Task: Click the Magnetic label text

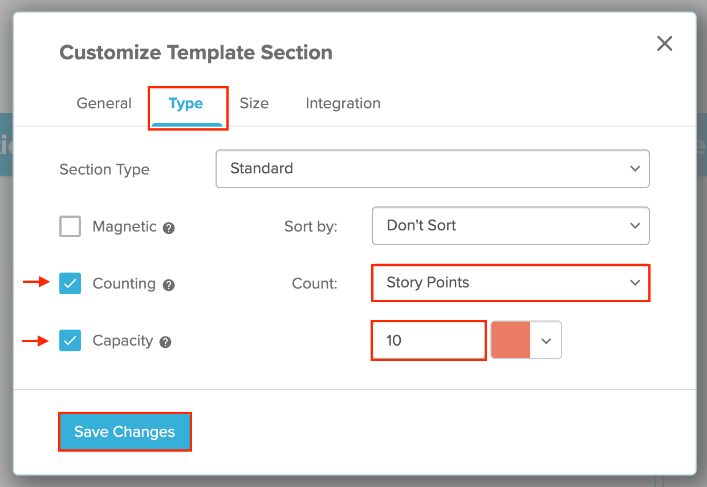Action: (x=125, y=226)
